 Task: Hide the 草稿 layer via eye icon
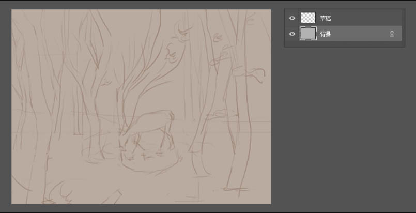[x=292, y=18]
